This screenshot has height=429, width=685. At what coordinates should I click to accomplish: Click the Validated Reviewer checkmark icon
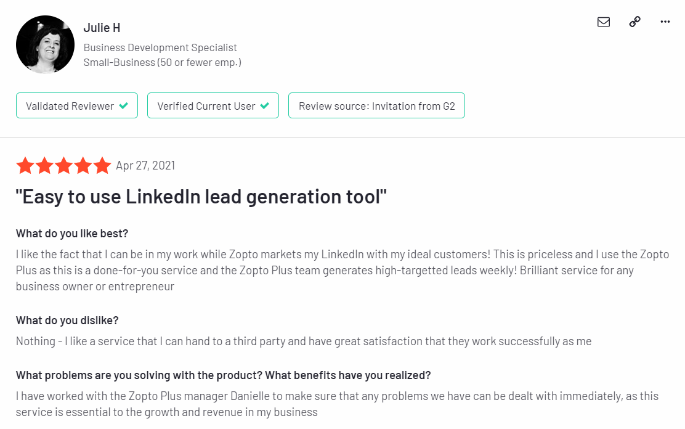tap(124, 106)
